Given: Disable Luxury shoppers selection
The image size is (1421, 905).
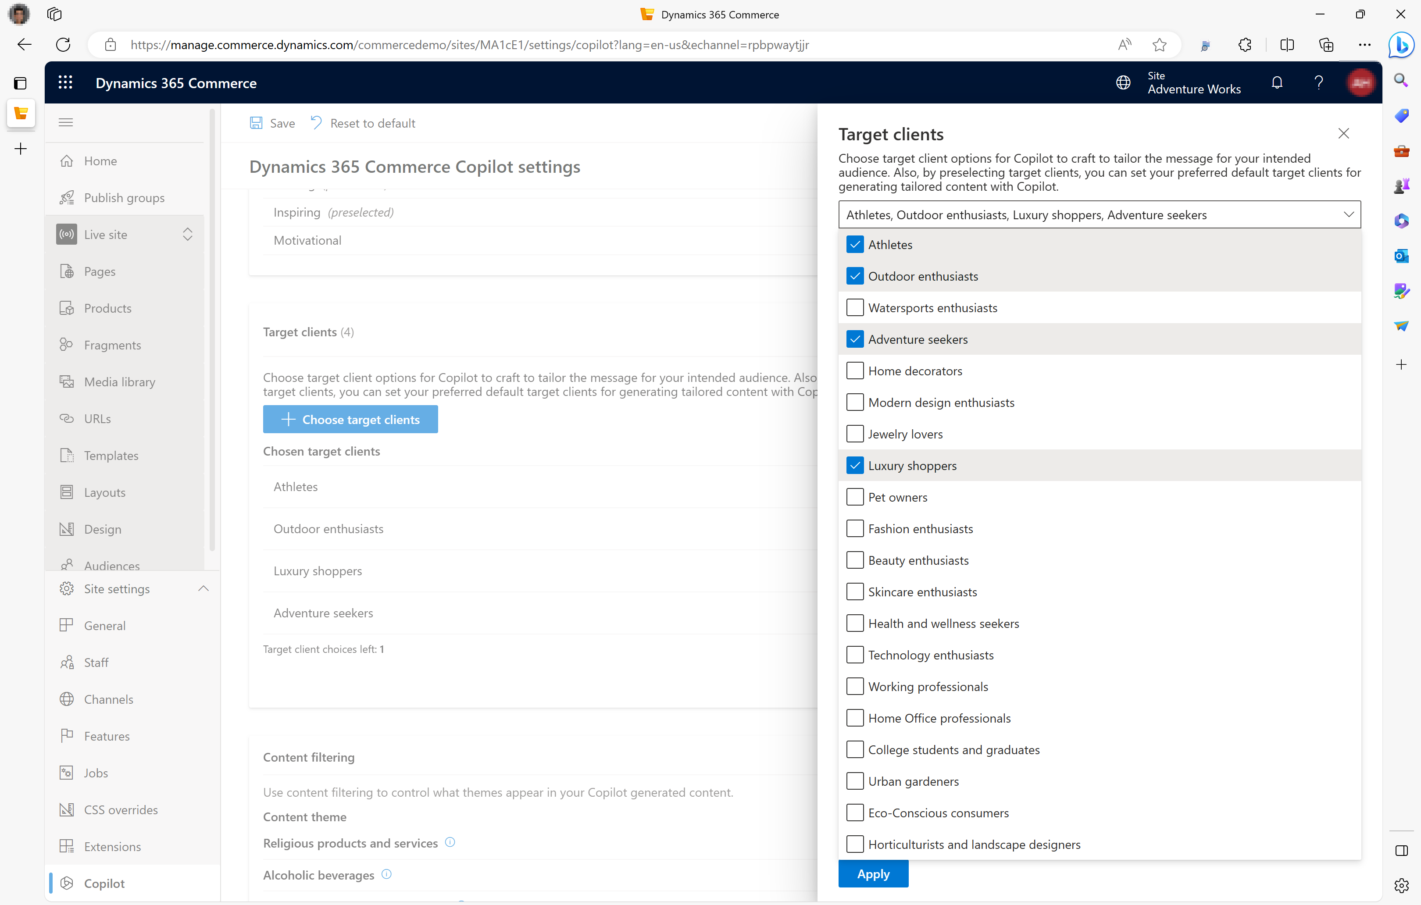Looking at the screenshot, I should point(854,465).
